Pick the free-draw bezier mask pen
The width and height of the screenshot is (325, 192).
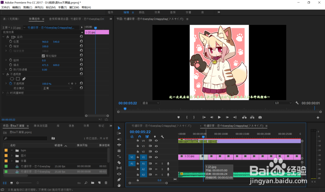point(24,79)
